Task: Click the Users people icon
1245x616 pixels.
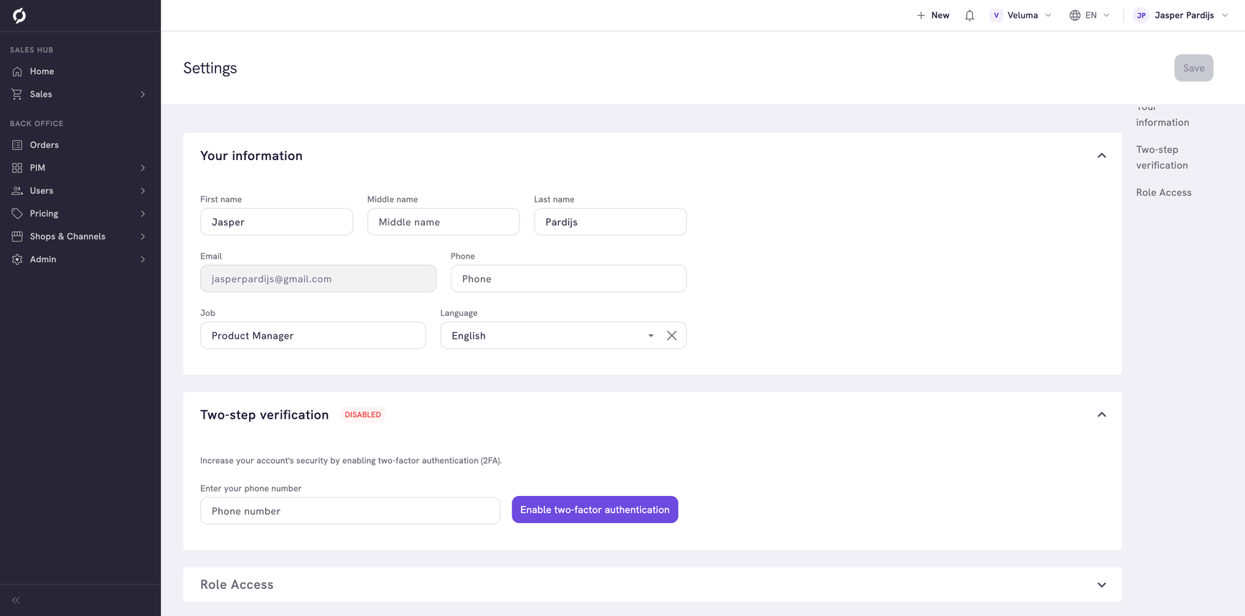Action: (x=17, y=191)
